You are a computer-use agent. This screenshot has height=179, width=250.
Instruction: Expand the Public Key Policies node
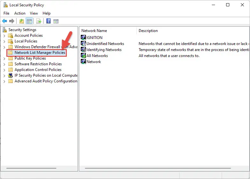click(4, 59)
